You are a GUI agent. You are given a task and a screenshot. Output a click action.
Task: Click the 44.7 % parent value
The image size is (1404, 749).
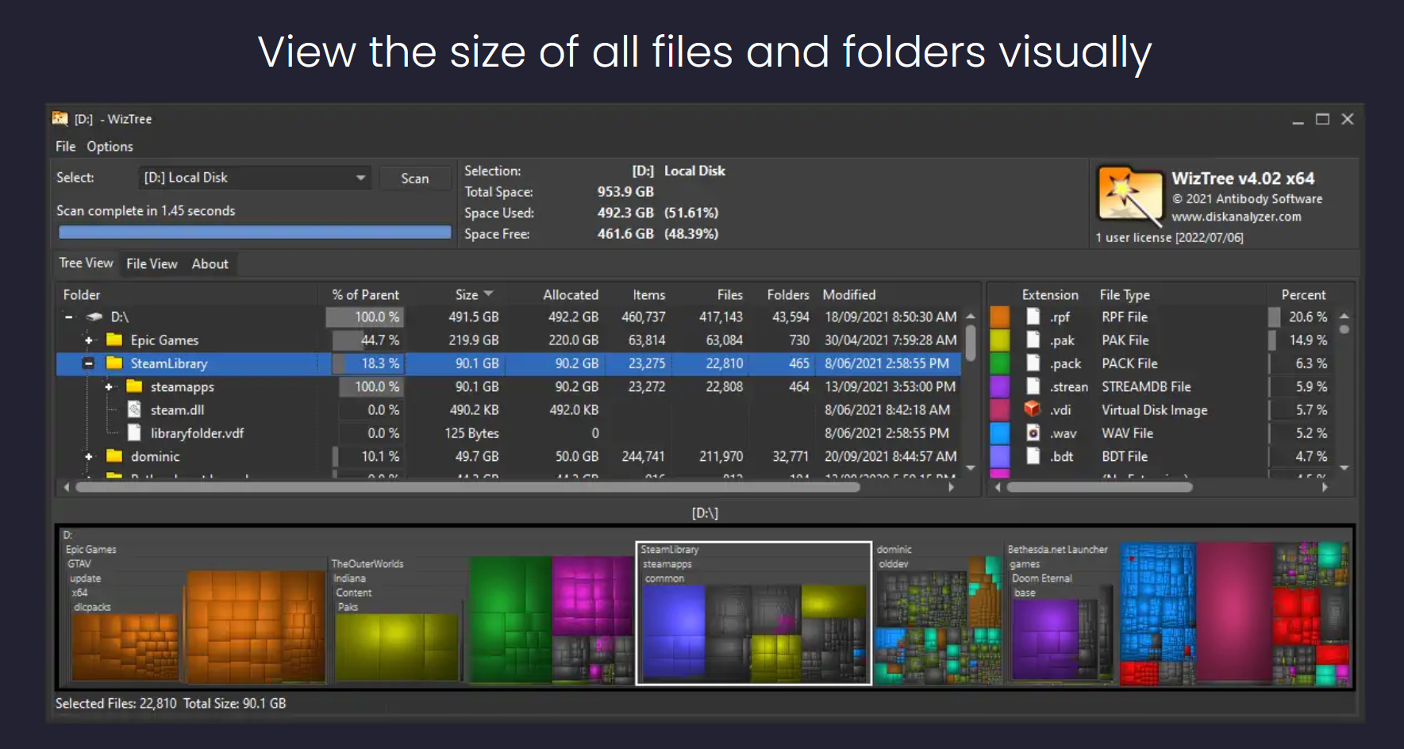(380, 340)
